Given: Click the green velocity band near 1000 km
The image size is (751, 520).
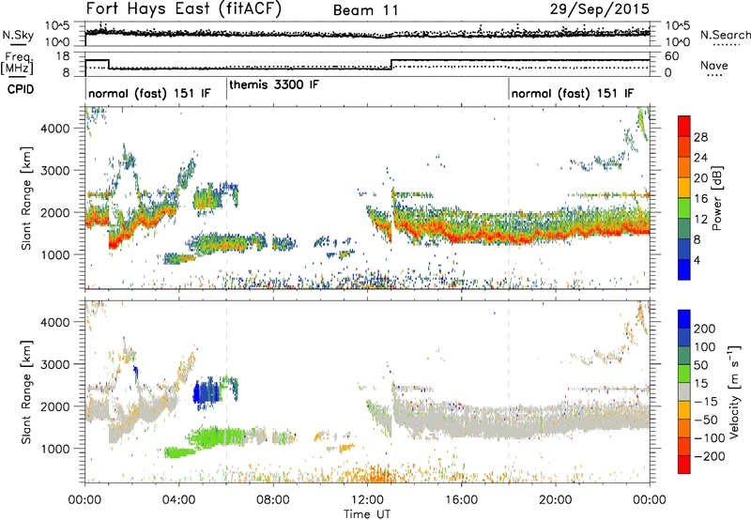Looking at the screenshot, I should click(218, 436).
